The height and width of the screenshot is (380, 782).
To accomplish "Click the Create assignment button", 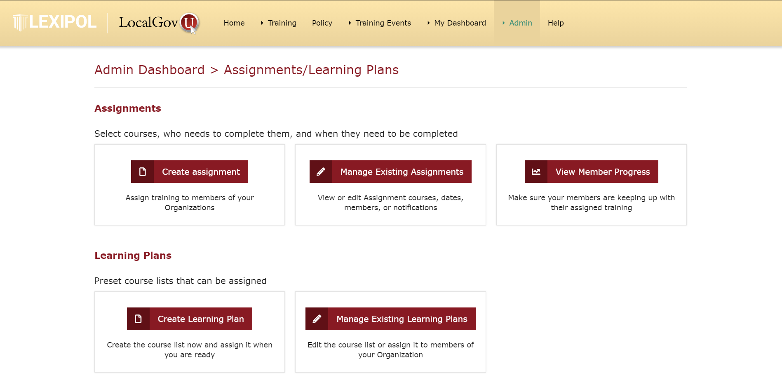I will (190, 171).
